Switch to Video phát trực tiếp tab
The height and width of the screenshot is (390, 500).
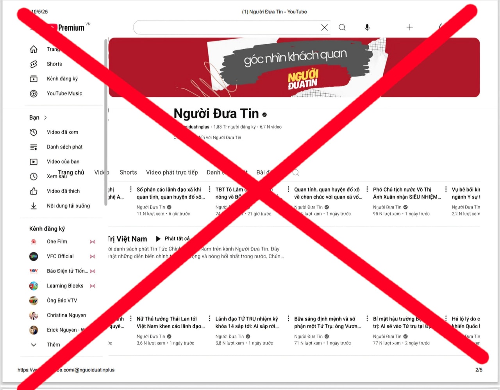pyautogui.click(x=172, y=172)
